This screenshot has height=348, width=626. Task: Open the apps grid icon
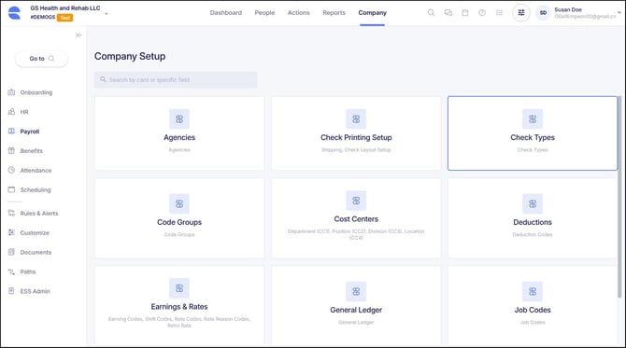click(x=499, y=13)
